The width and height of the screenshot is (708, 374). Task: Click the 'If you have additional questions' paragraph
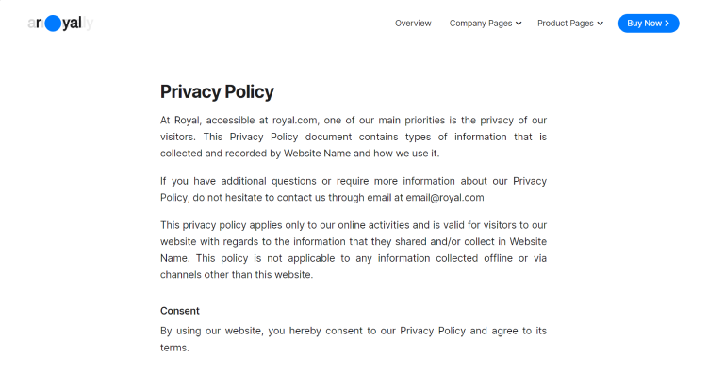pos(354,189)
